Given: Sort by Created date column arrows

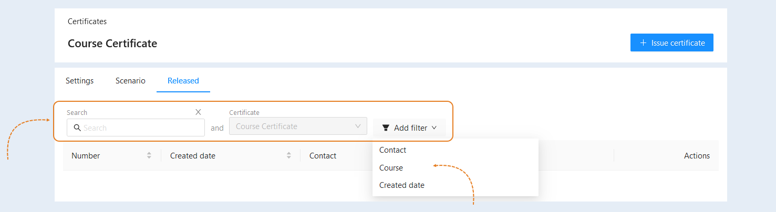Looking at the screenshot, I should coord(288,155).
